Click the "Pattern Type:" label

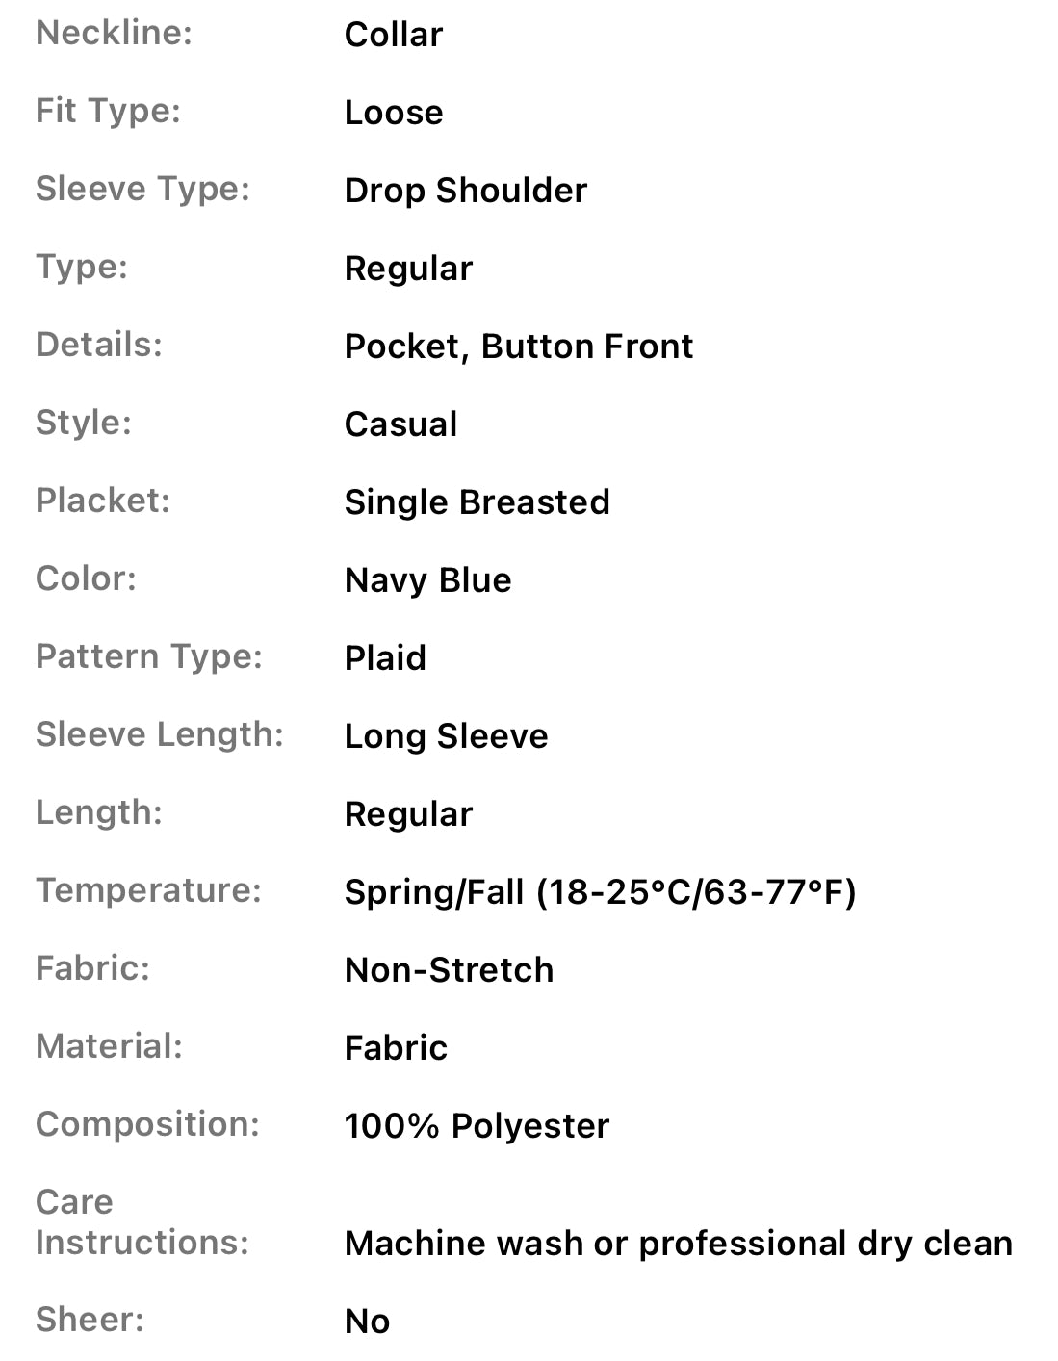click(148, 656)
